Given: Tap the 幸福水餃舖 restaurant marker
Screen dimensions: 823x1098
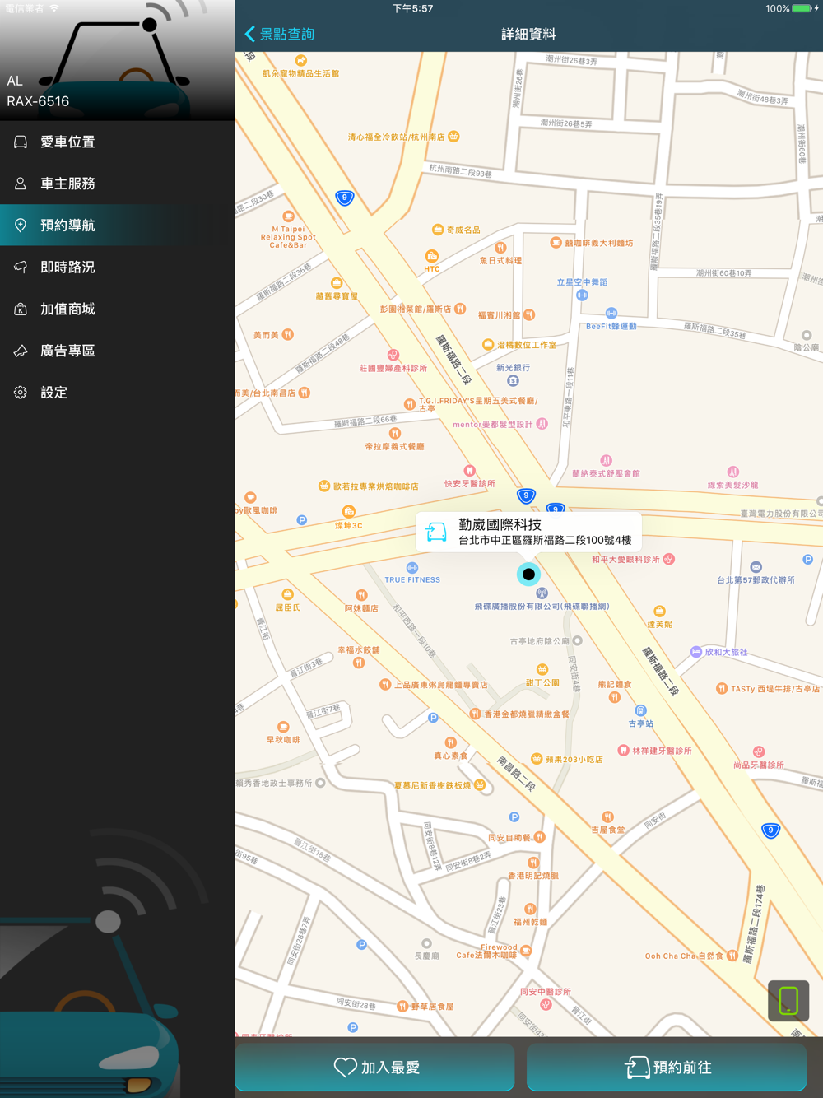Looking at the screenshot, I should (x=359, y=663).
